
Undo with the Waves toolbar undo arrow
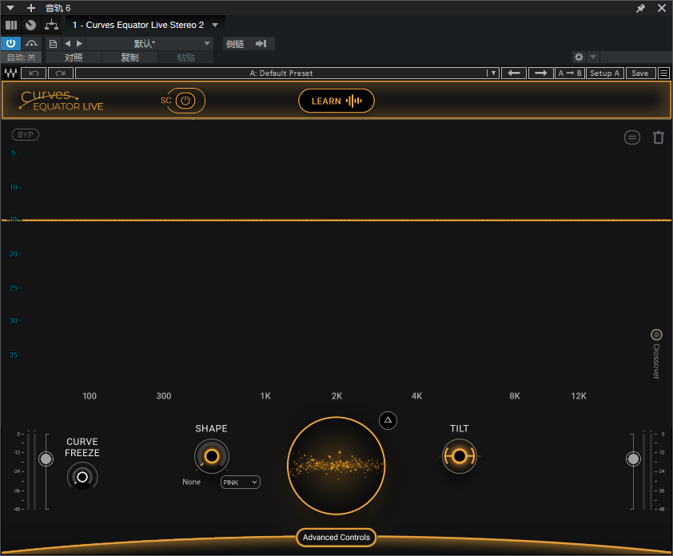(34, 73)
